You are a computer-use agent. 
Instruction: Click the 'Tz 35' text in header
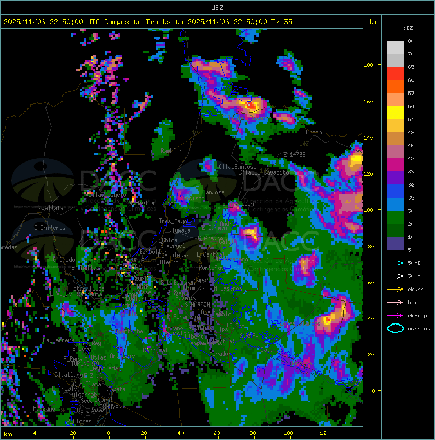tap(282, 22)
